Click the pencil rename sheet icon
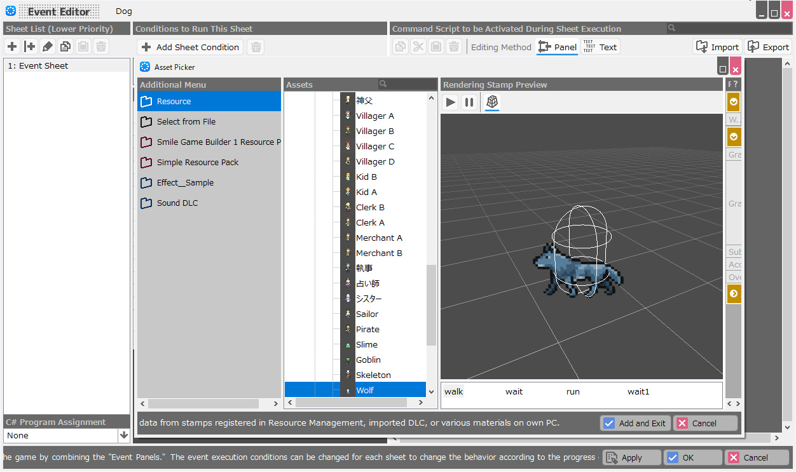 [48, 46]
